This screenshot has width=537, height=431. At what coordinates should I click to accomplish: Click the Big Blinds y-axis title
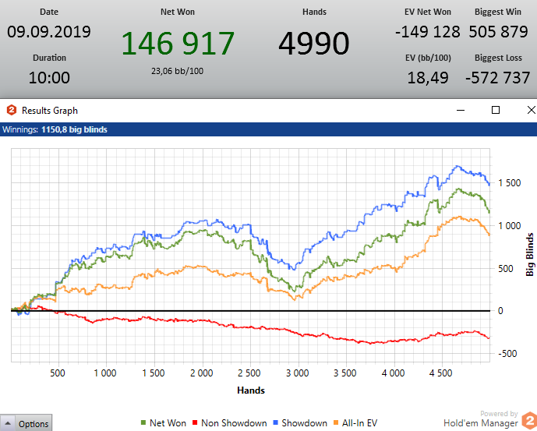pyautogui.click(x=529, y=255)
